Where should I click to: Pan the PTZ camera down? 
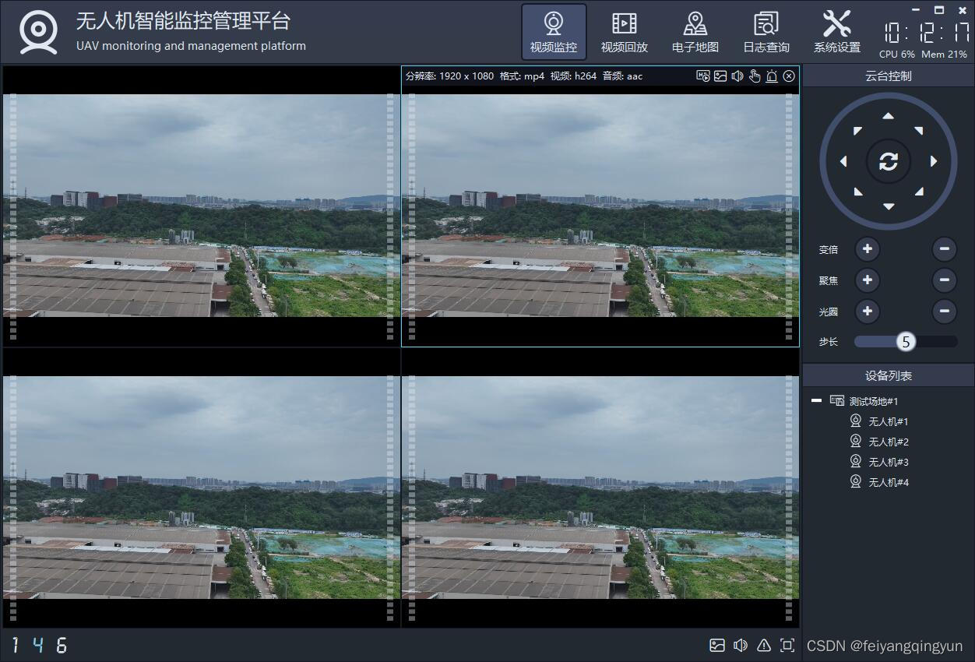point(889,206)
